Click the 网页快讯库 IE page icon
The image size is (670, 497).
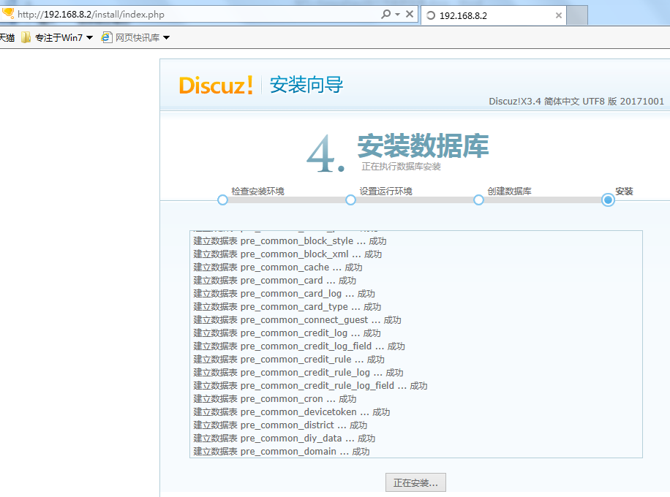pos(106,37)
